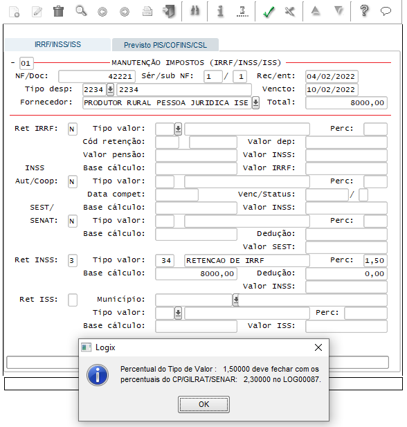Image resolution: width=407 pixels, height=427 pixels.
Task: Click the Data compet field
Action: coord(177,194)
